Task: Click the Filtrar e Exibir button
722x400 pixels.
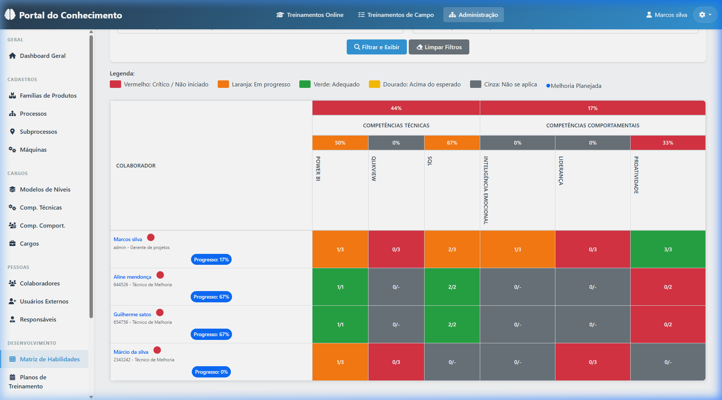Action: pos(376,47)
